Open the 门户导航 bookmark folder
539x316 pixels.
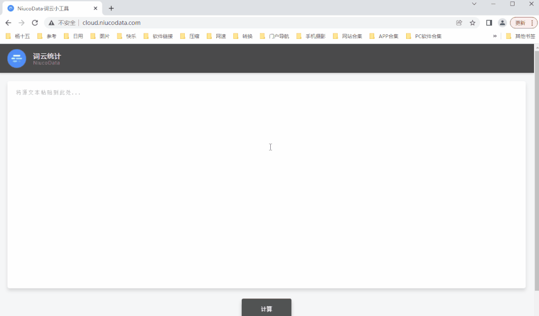274,36
